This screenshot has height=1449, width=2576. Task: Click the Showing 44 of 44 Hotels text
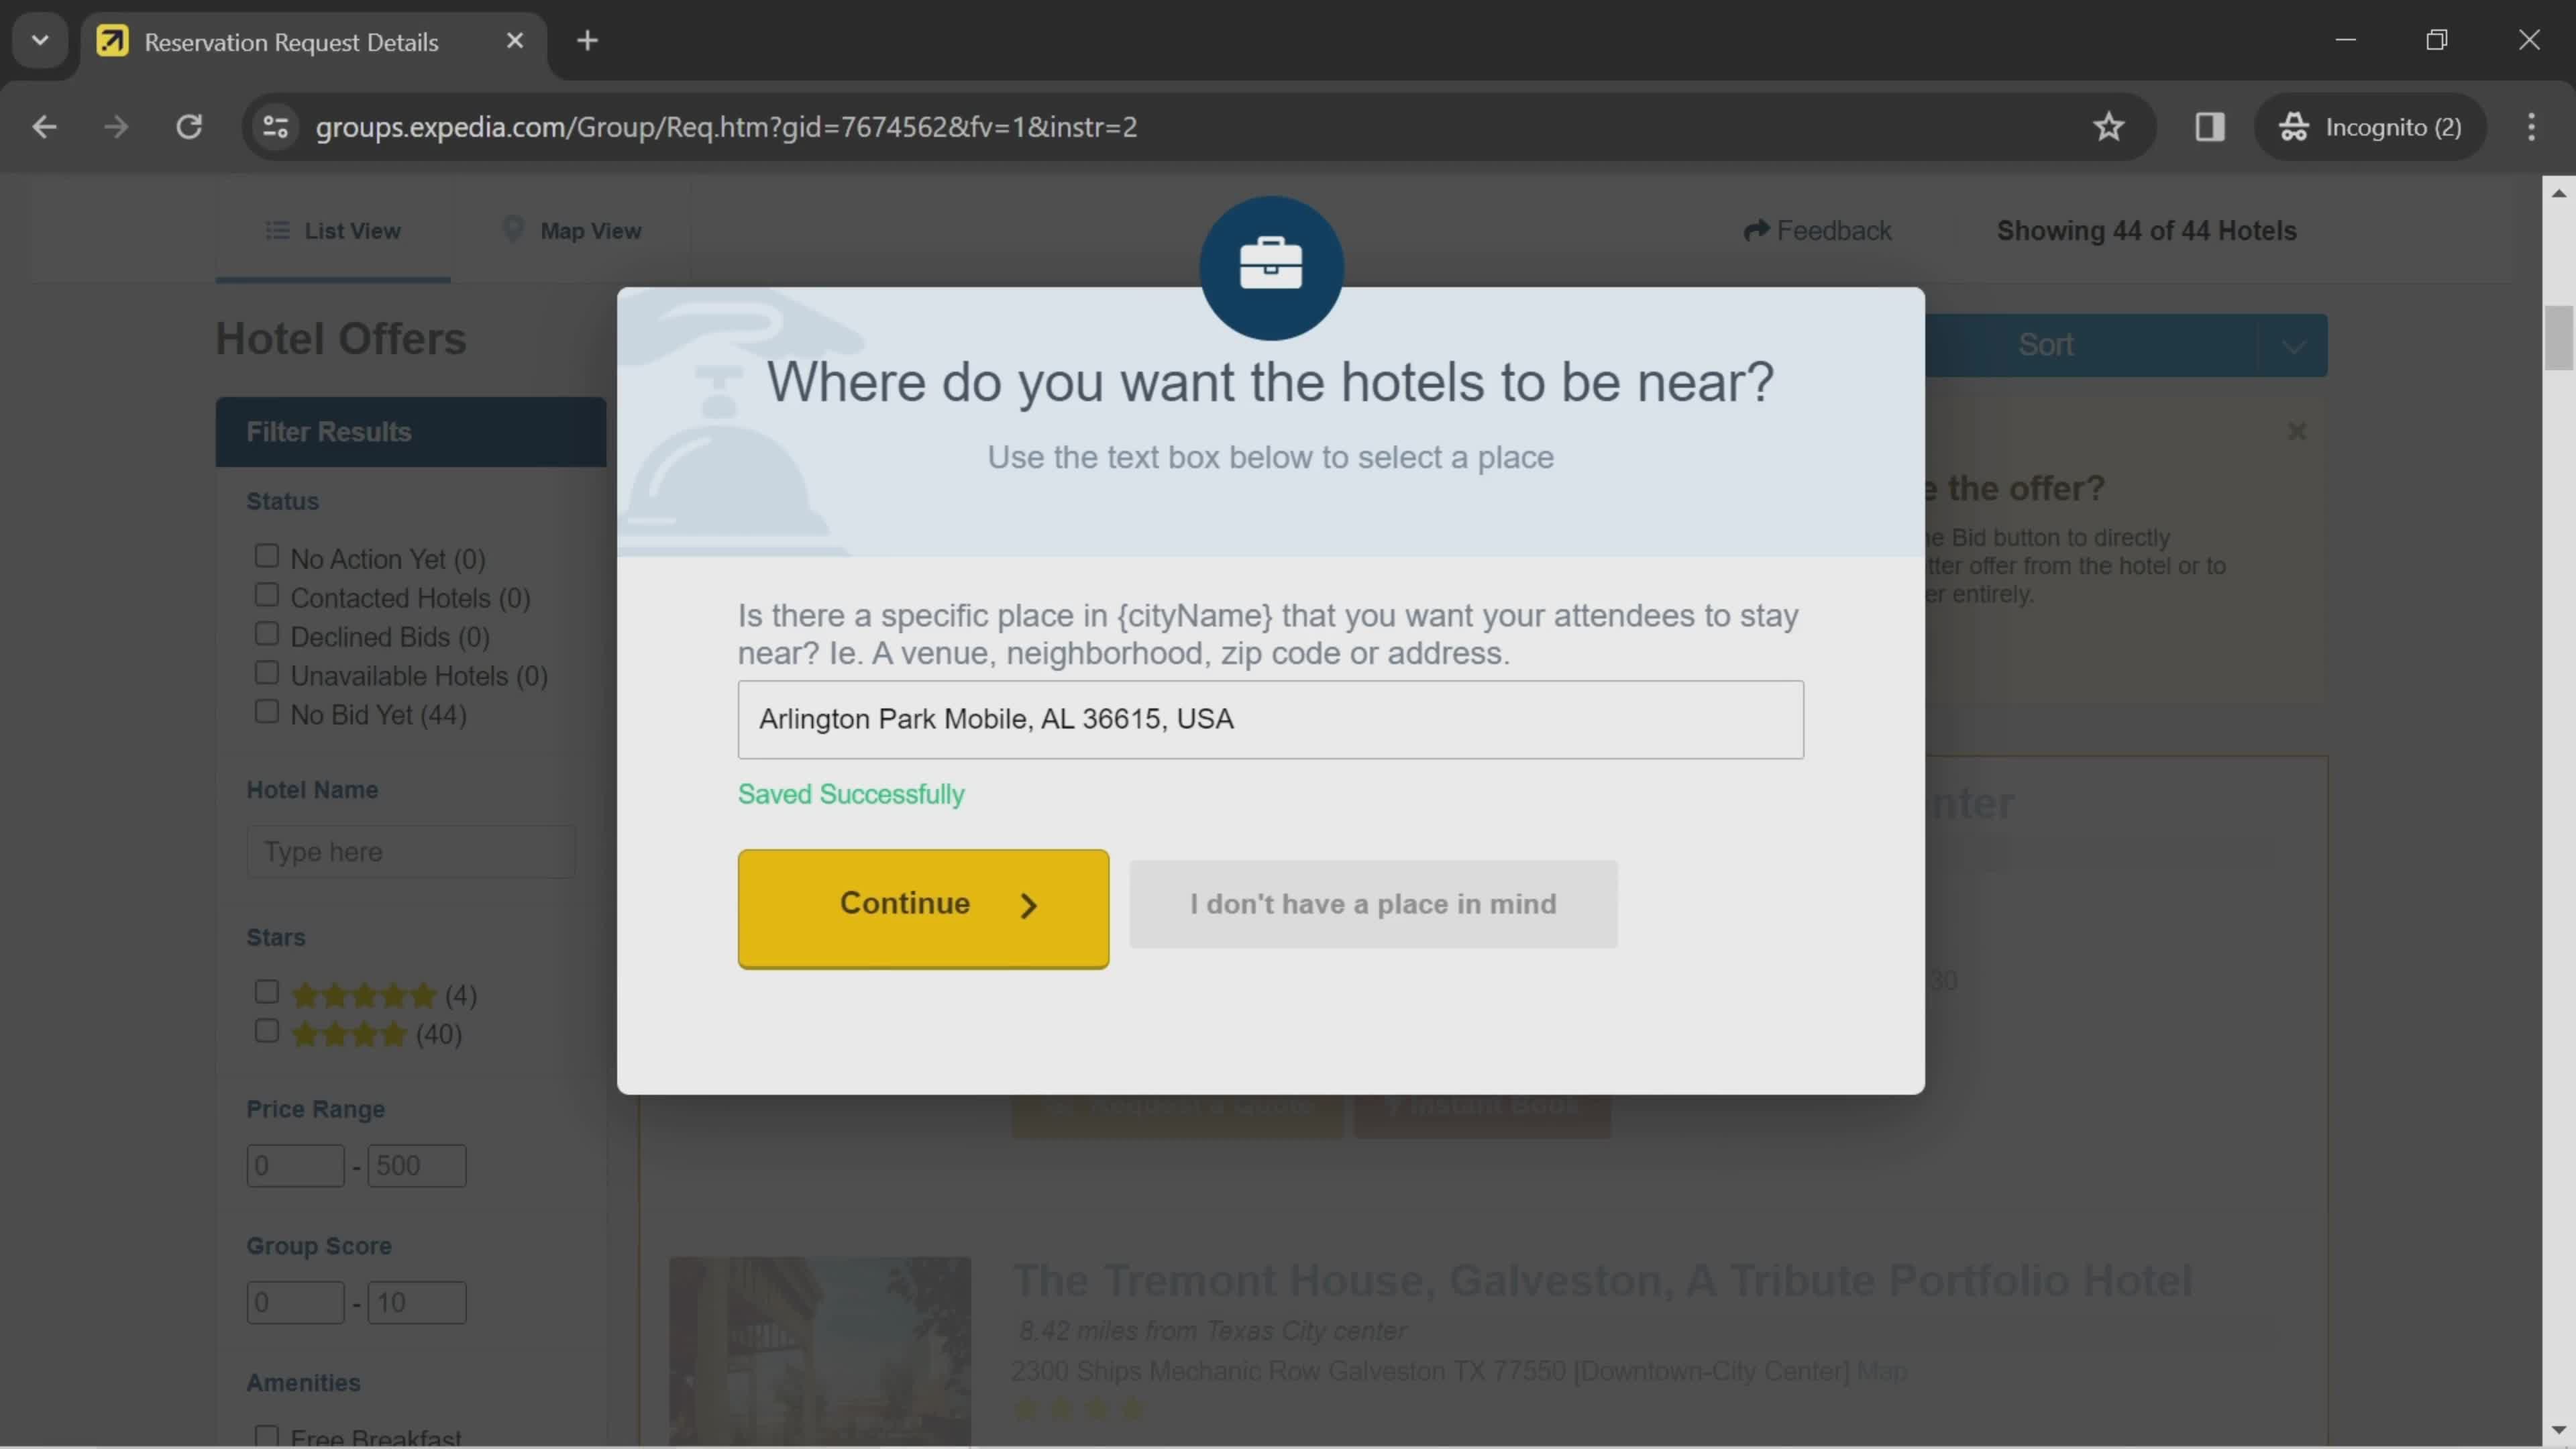click(2146, 231)
